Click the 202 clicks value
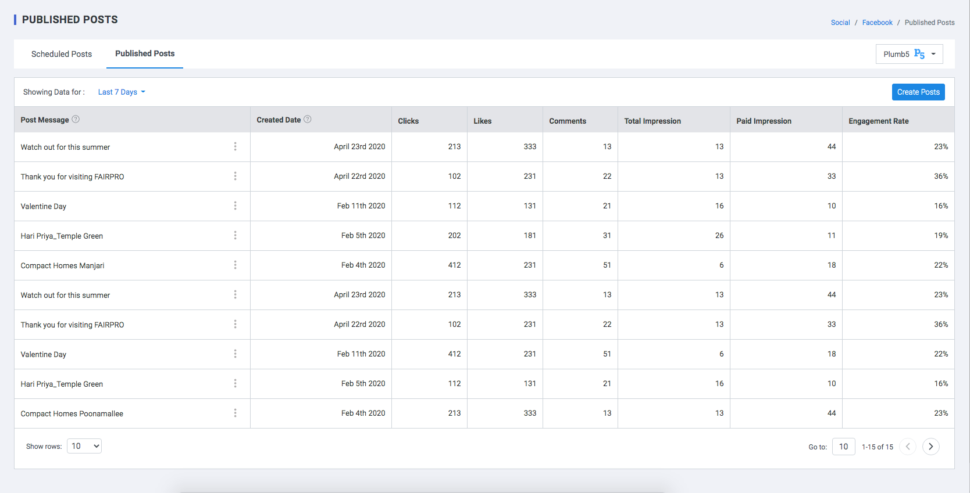 (x=454, y=235)
